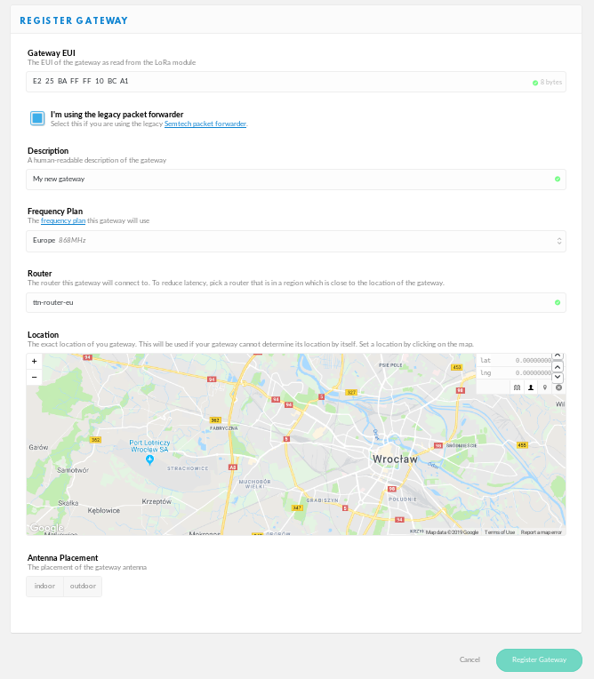Select outdoor antenna placement
Screen dimensions: 594x679
click(x=83, y=586)
